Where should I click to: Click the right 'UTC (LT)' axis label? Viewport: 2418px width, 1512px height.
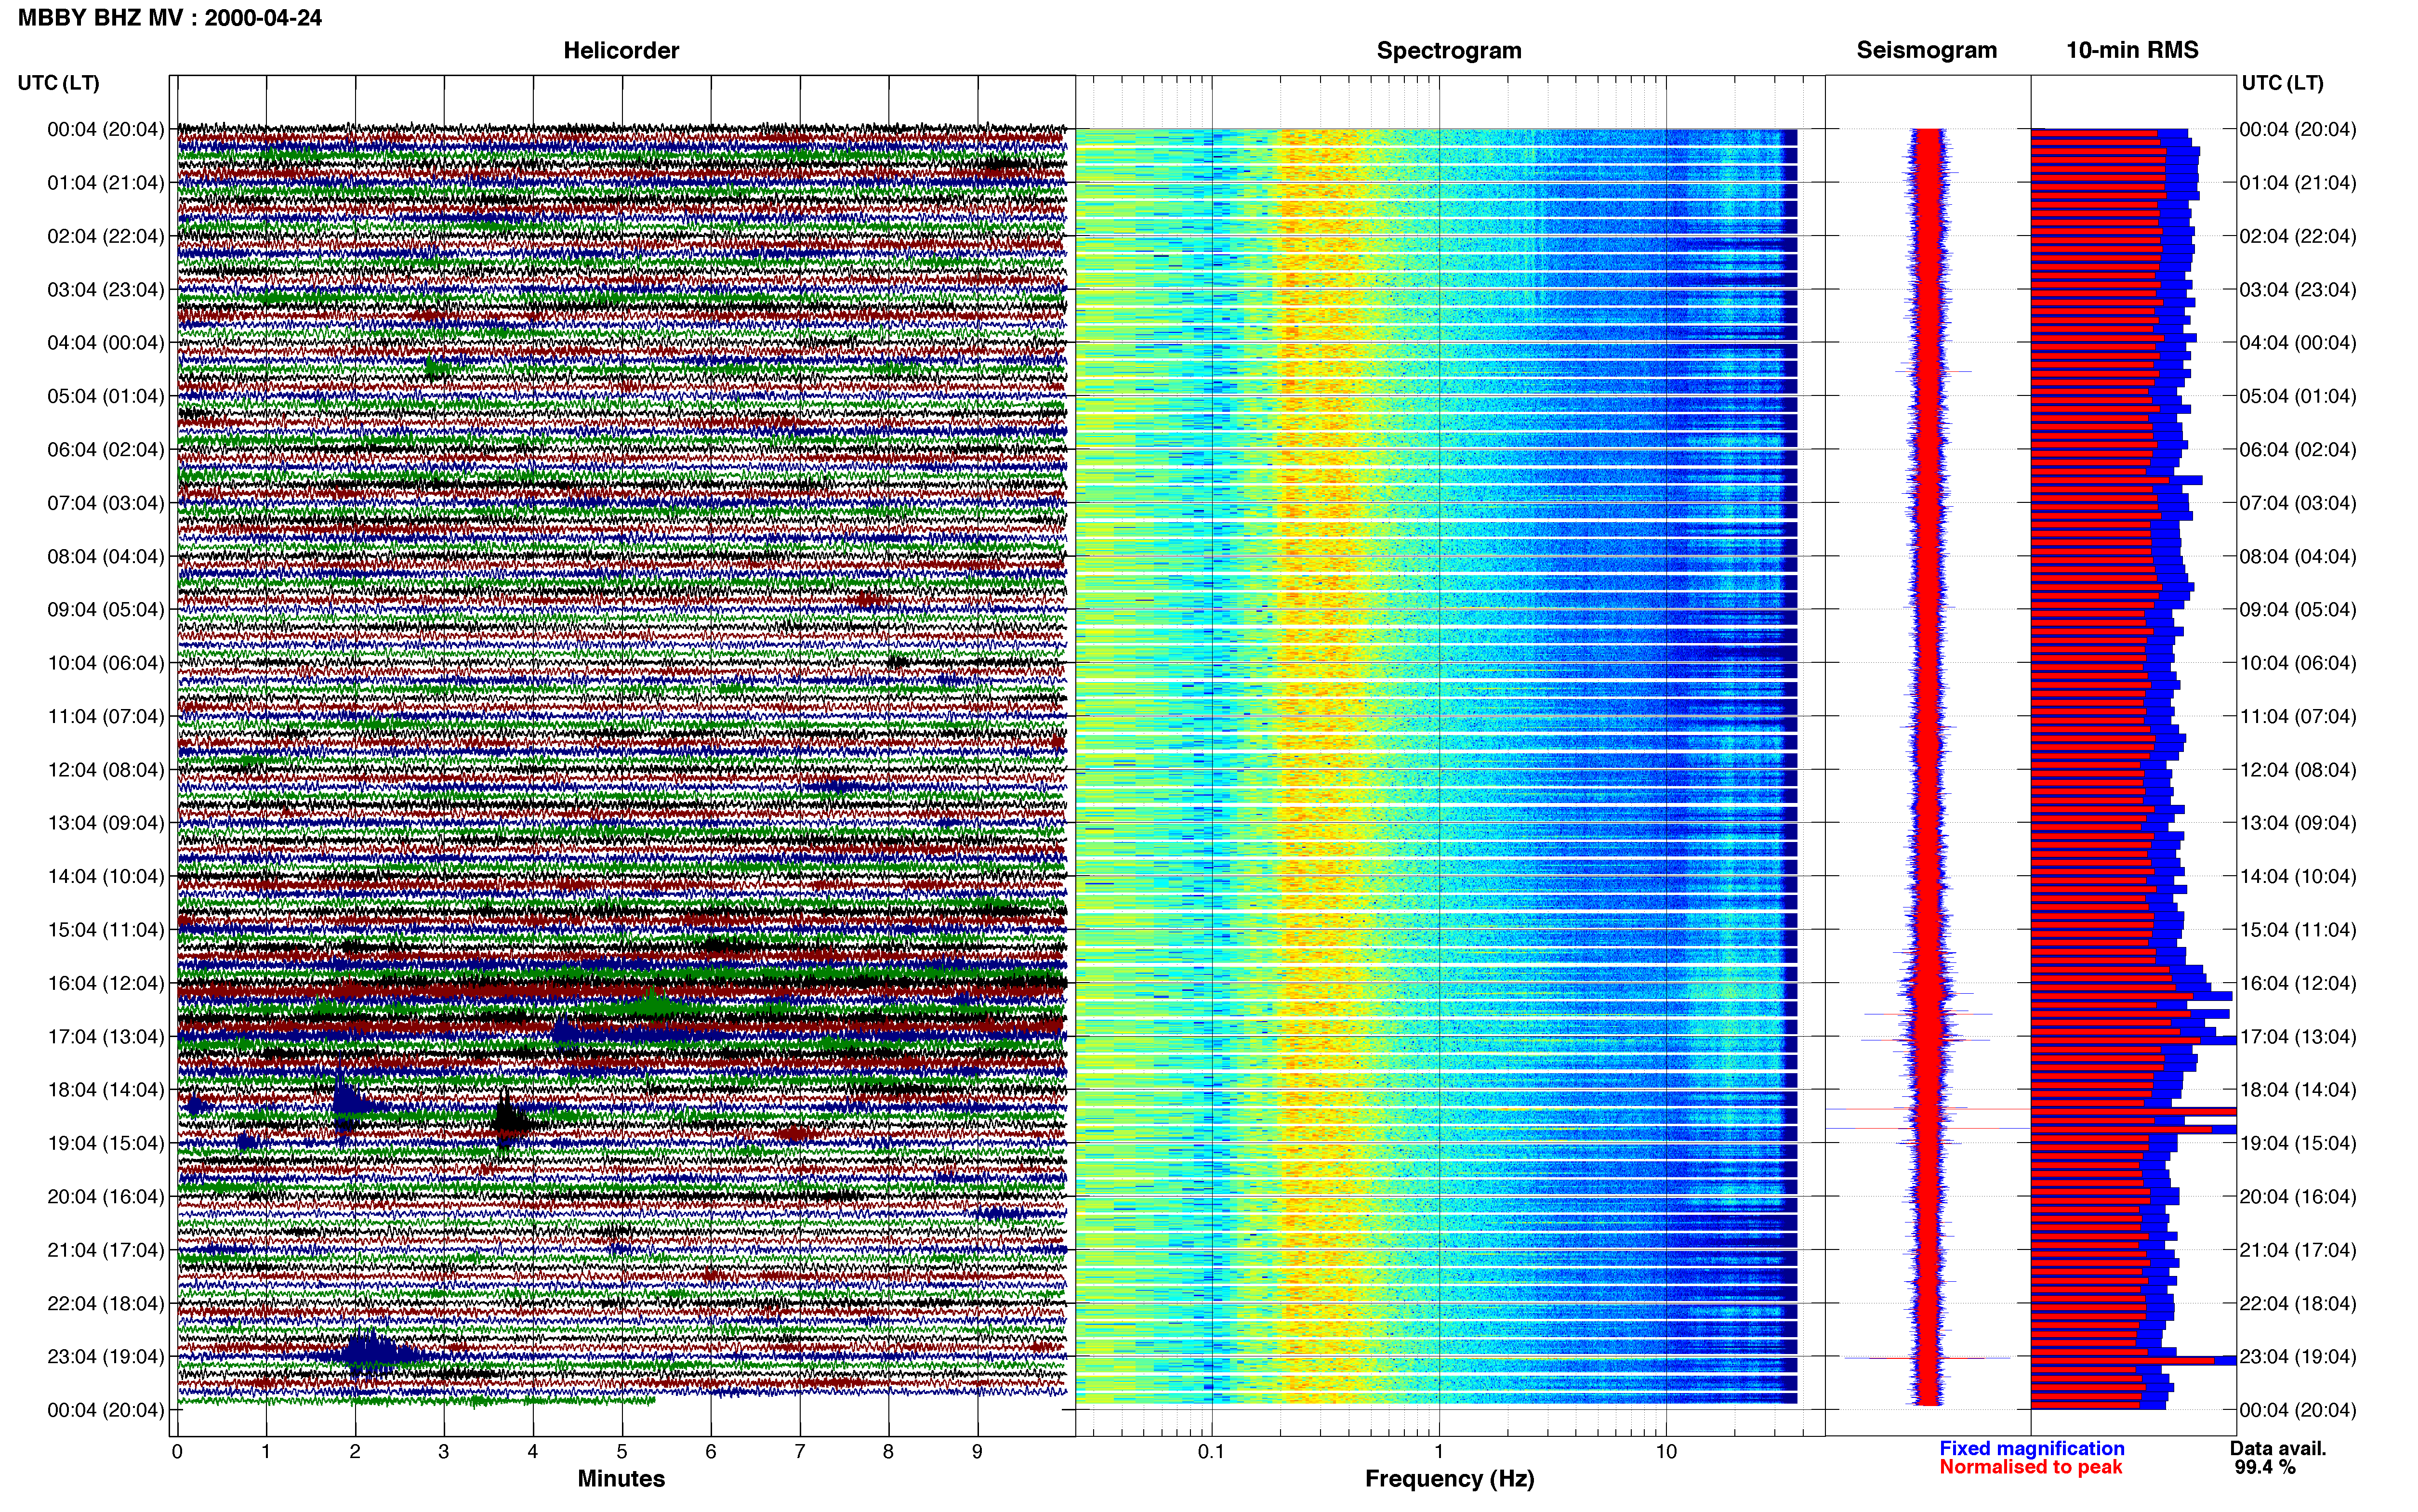point(2282,82)
